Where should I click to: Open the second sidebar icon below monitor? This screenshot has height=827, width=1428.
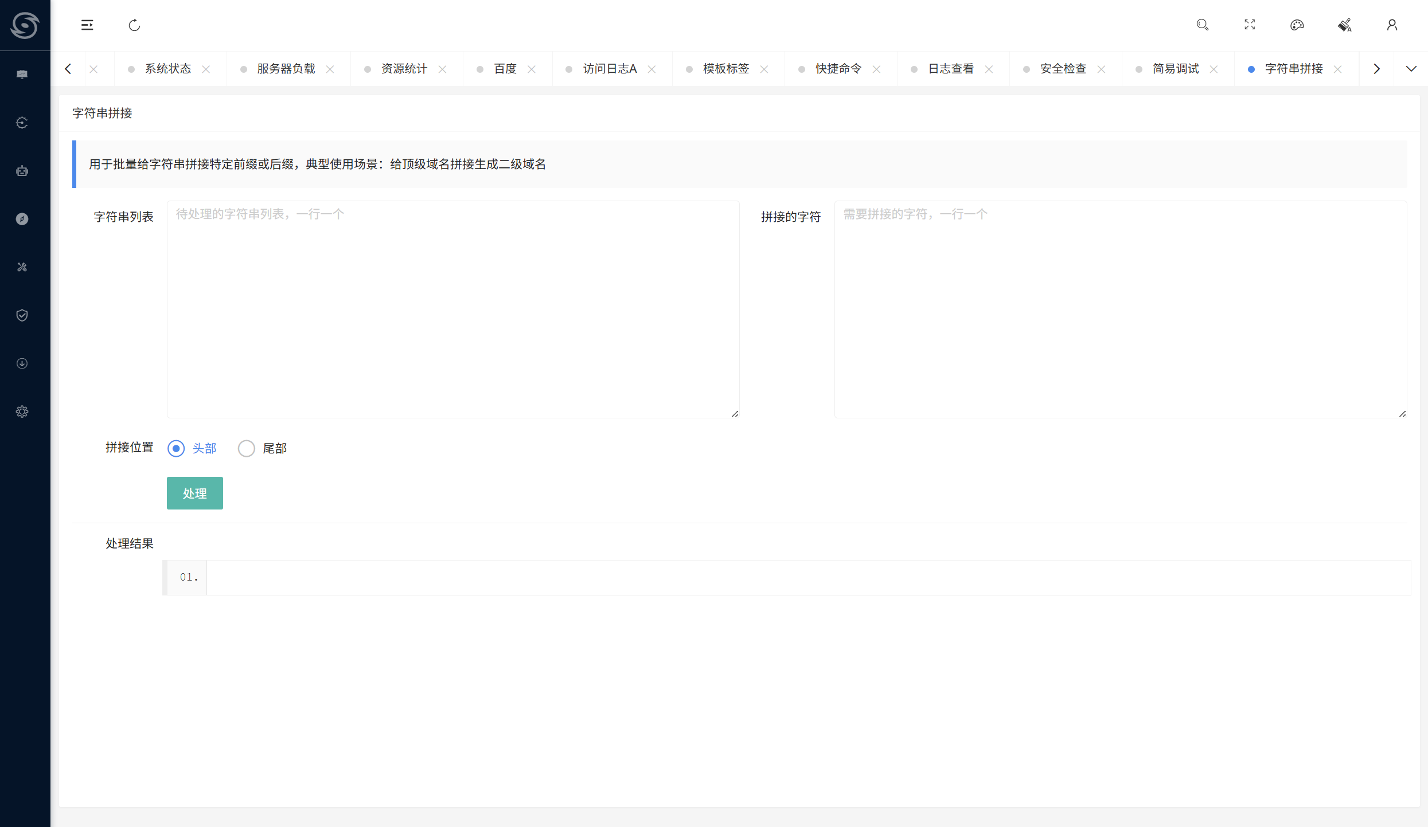[x=22, y=123]
